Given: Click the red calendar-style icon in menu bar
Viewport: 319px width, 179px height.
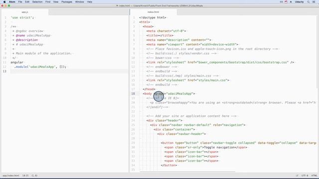Looking at the screenshot, I should point(286,2).
